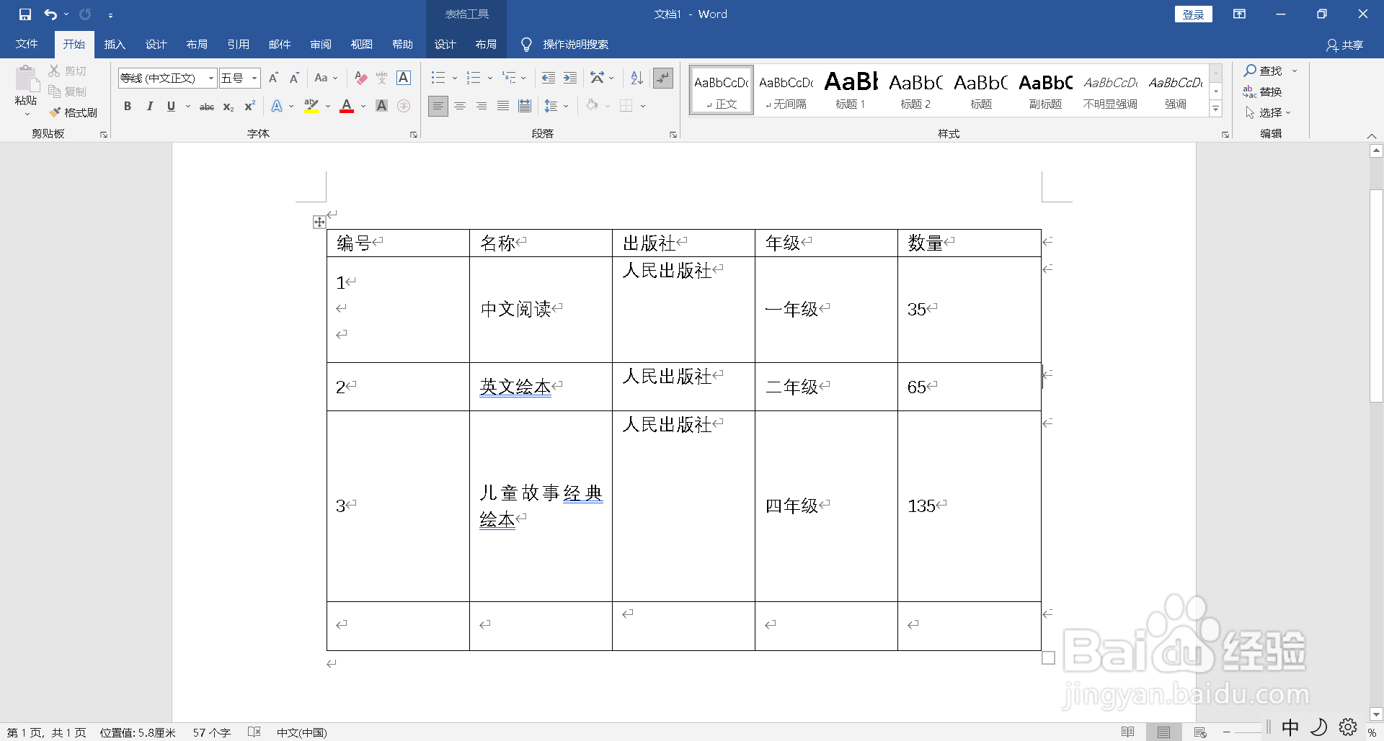Open the font color dropdown arrow
Image resolution: width=1384 pixels, height=741 pixels.
[x=363, y=106]
